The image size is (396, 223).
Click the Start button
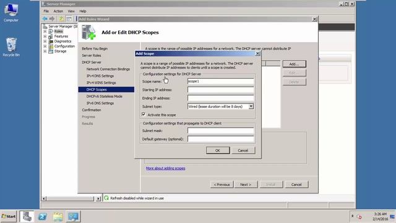click(x=8, y=216)
